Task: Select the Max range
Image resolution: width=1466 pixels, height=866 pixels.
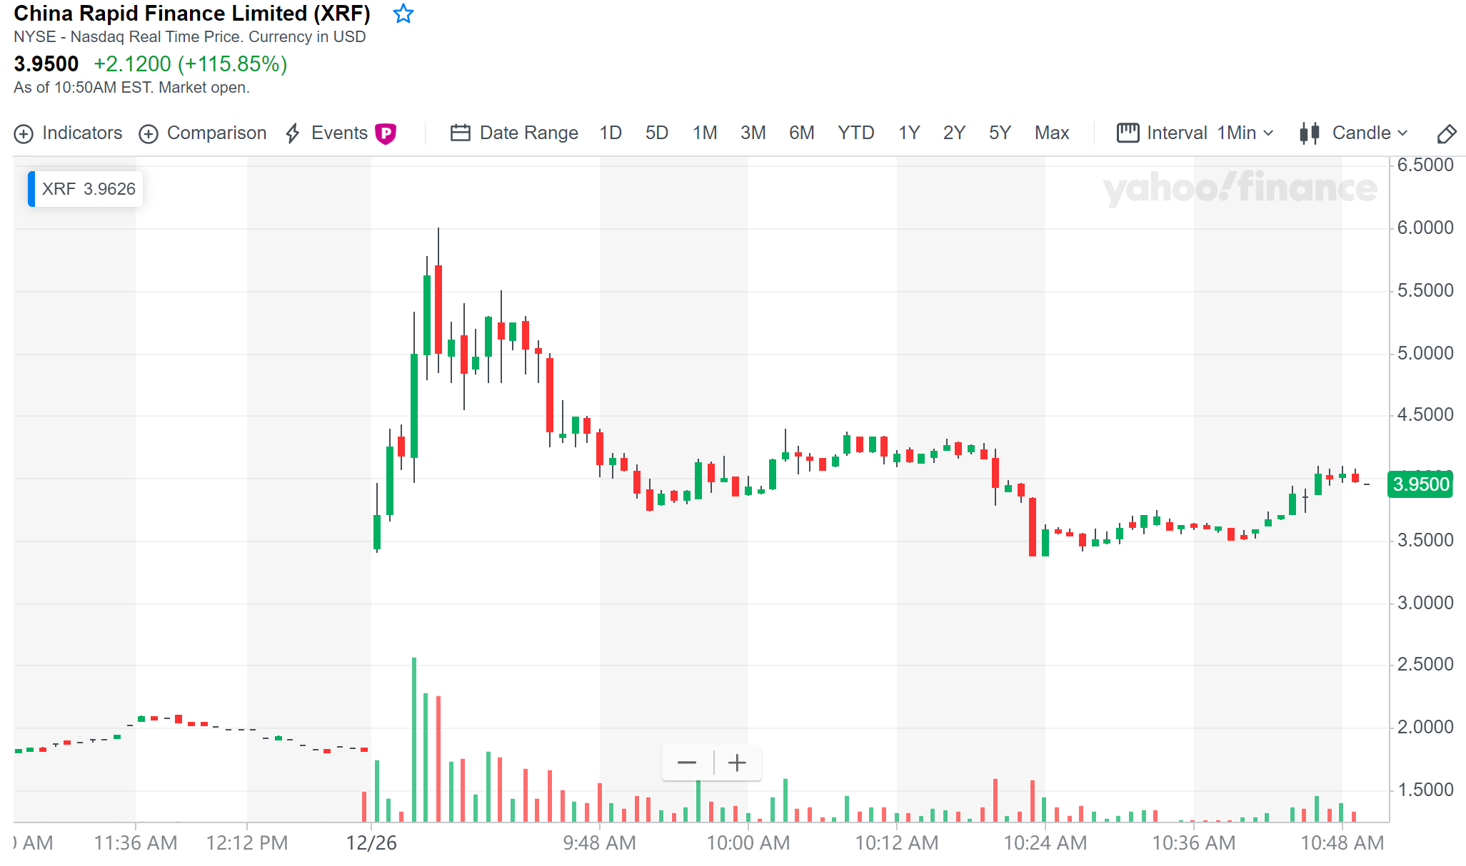Action: tap(1051, 133)
